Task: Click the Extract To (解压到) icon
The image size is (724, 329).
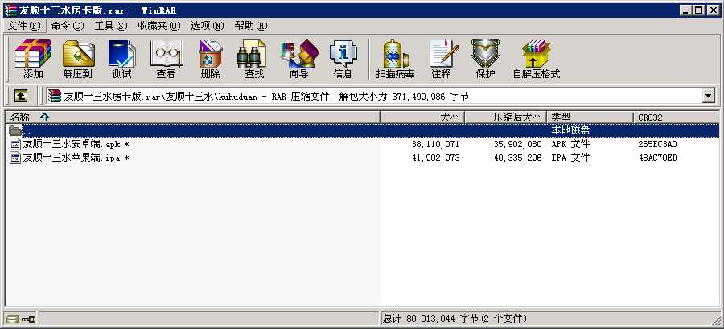Action: pyautogui.click(x=77, y=59)
